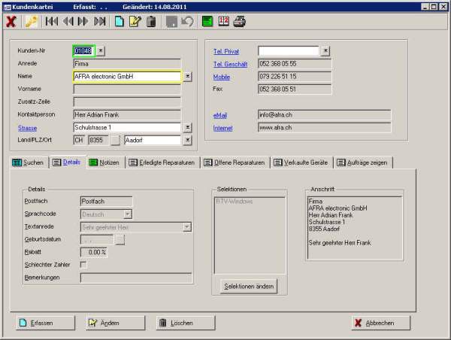The image size is (451, 340).
Task: Jump to the first customer record
Action: (52, 21)
